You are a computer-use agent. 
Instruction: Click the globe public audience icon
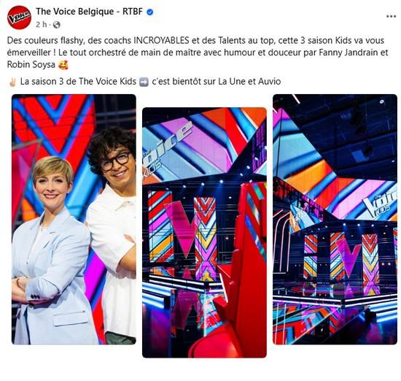57,25
